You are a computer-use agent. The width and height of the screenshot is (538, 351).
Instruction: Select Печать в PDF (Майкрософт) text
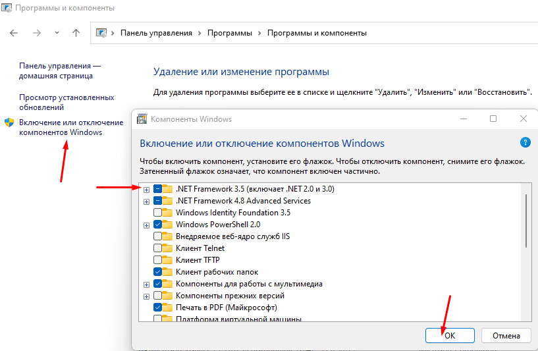(226, 308)
